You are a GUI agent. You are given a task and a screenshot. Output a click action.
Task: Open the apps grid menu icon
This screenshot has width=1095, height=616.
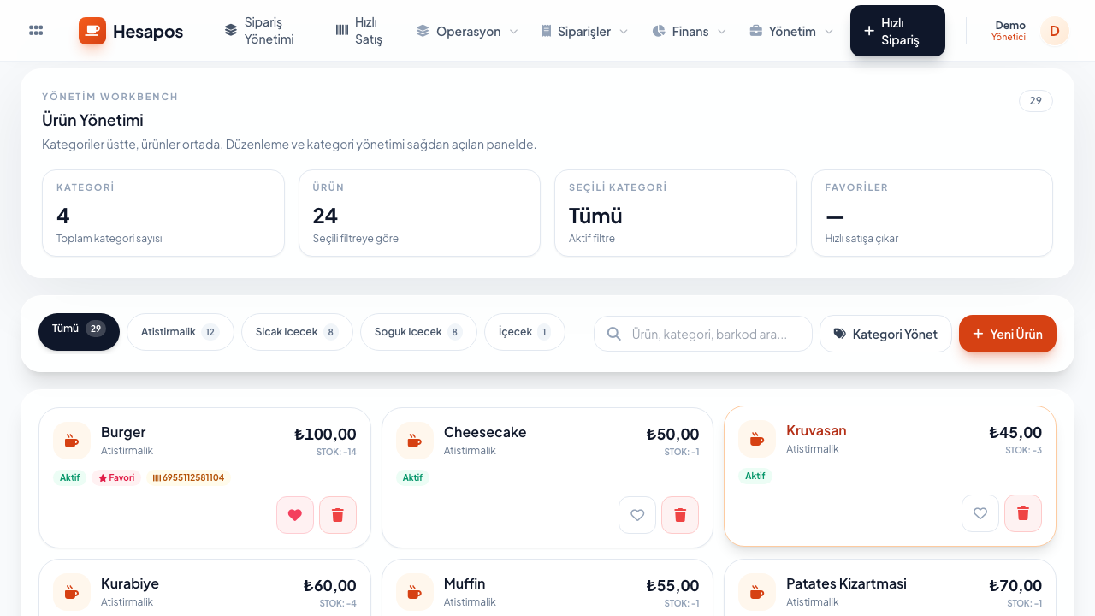tap(36, 31)
